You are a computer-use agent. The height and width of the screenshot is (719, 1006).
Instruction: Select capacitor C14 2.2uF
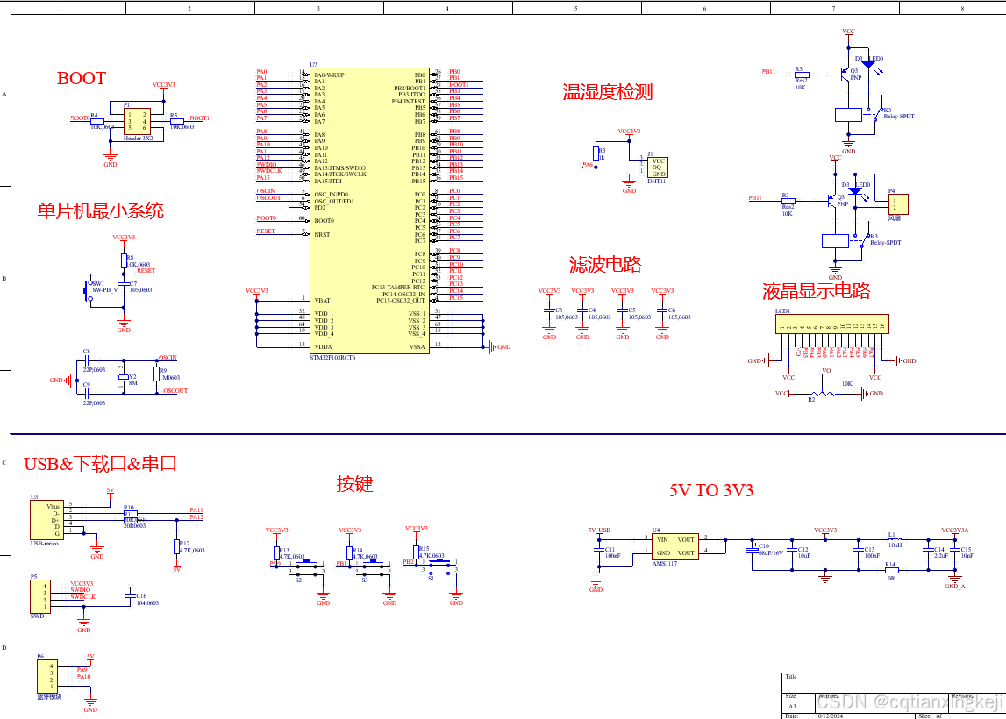(928, 551)
